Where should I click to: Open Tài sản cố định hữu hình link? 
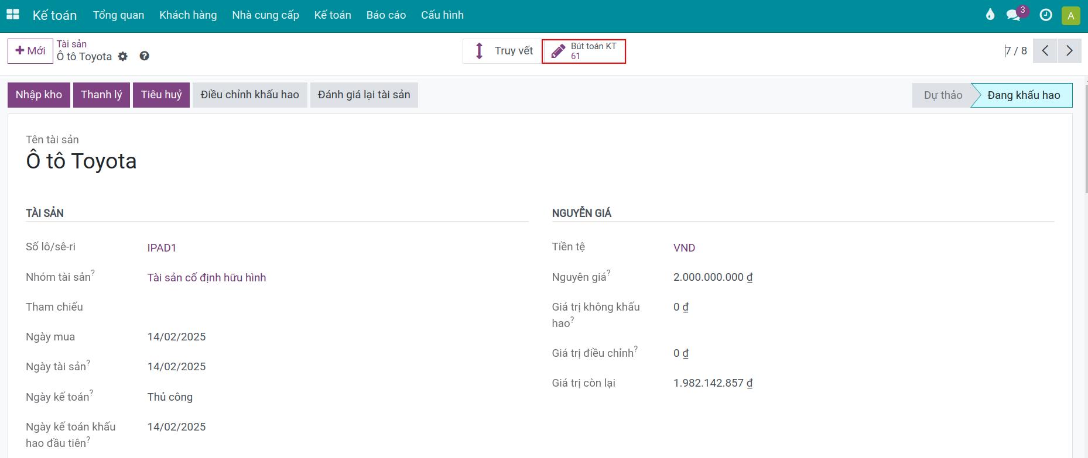pos(207,278)
